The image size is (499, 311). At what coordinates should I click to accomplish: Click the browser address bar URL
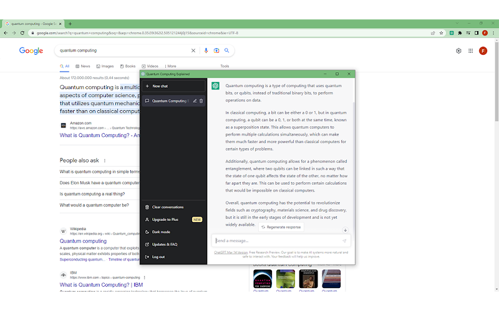tap(137, 33)
